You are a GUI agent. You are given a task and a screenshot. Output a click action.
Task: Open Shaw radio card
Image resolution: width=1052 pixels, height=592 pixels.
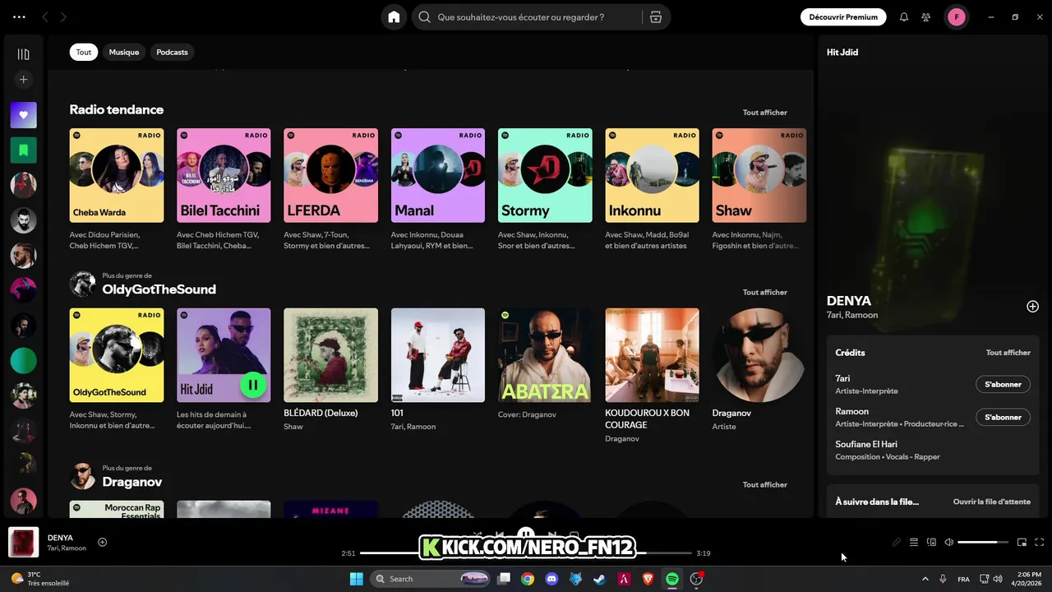(x=759, y=175)
